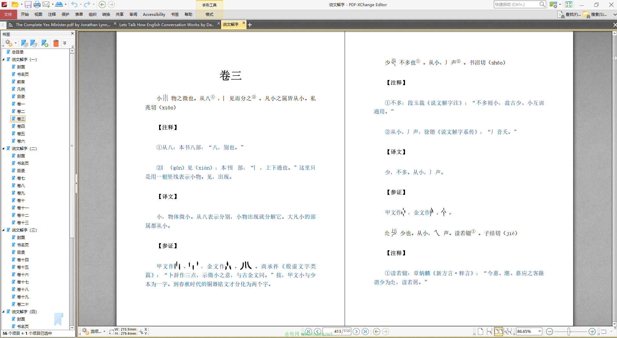Viewport: 617px width, 338px height.
Task: Open the document tab list icon
Action: [x=10, y=25]
